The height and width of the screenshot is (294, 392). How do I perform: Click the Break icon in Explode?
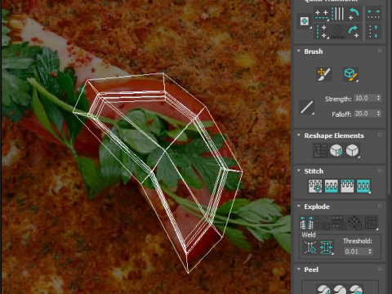pyautogui.click(x=306, y=223)
